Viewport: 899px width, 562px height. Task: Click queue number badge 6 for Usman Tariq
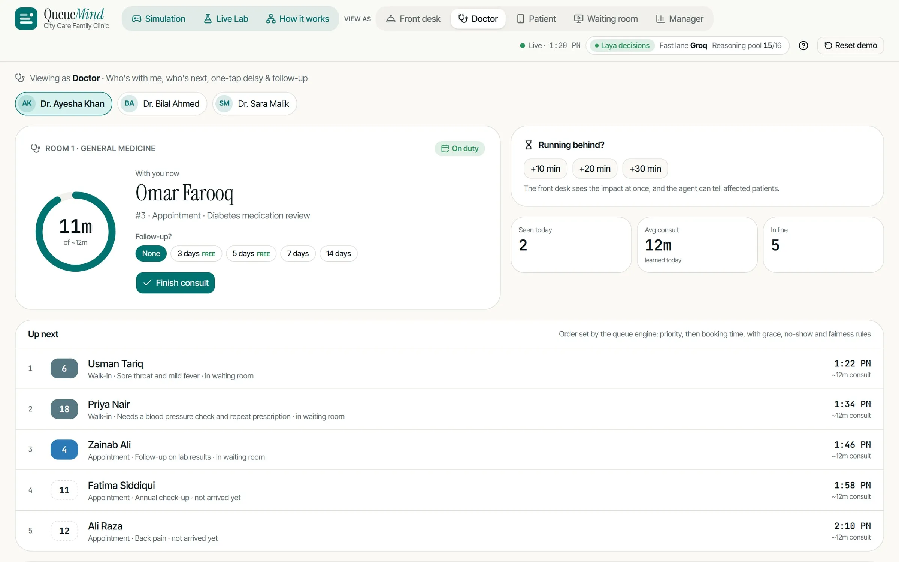tap(64, 368)
